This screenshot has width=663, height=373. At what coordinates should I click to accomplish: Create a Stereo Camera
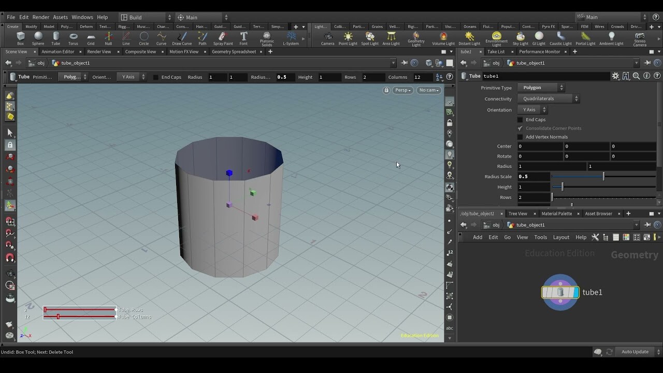(x=640, y=37)
